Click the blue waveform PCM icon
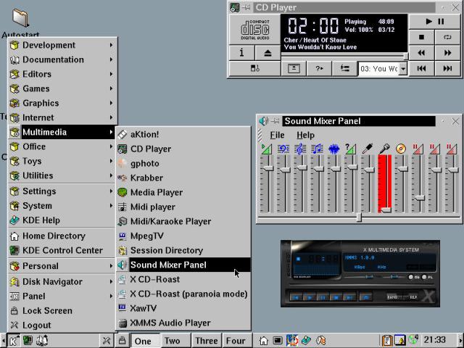The image size is (464, 348). pos(333,149)
